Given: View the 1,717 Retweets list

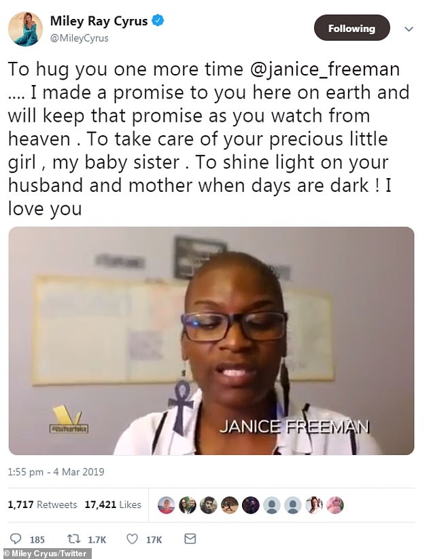Looking at the screenshot, I should click(42, 505).
